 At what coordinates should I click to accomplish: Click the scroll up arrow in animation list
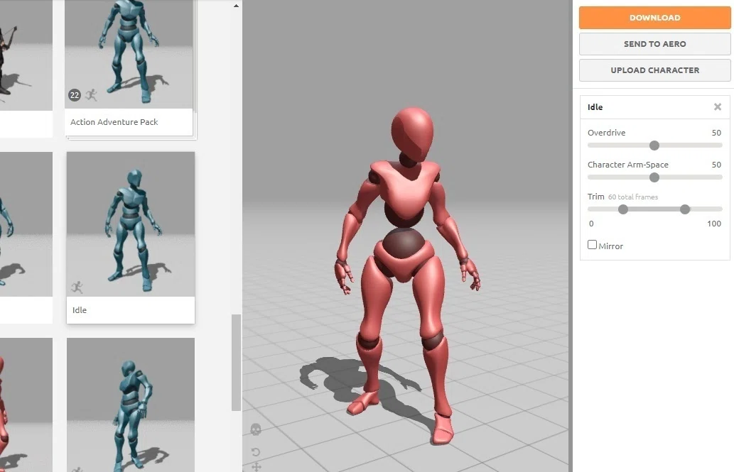click(236, 6)
